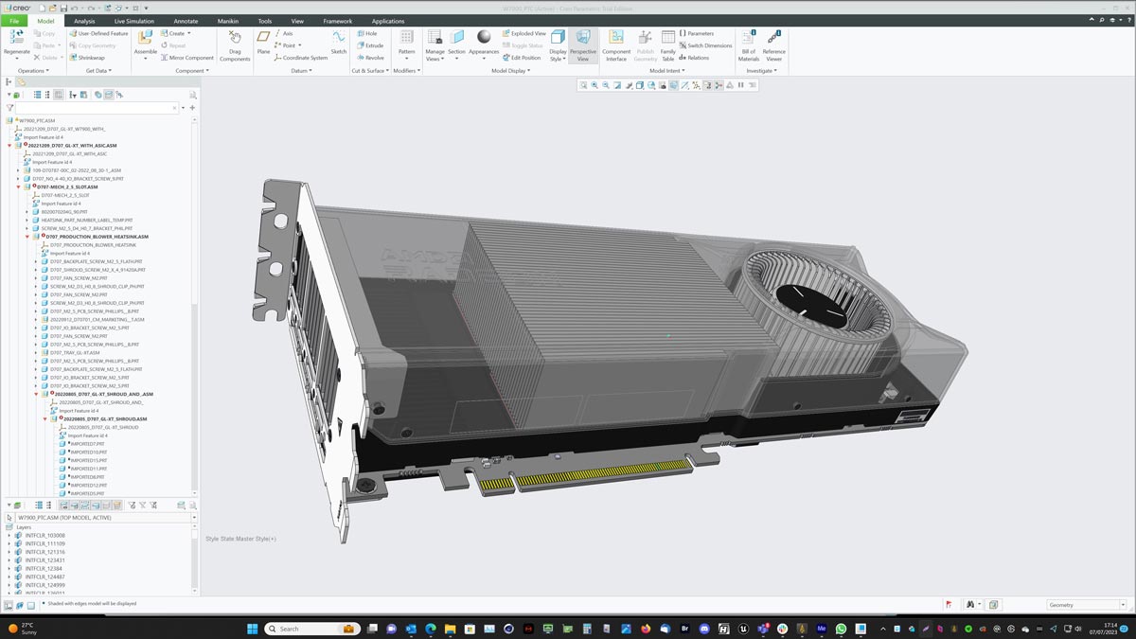Open the Bill of Materials
The height and width of the screenshot is (639, 1136).
(748, 40)
